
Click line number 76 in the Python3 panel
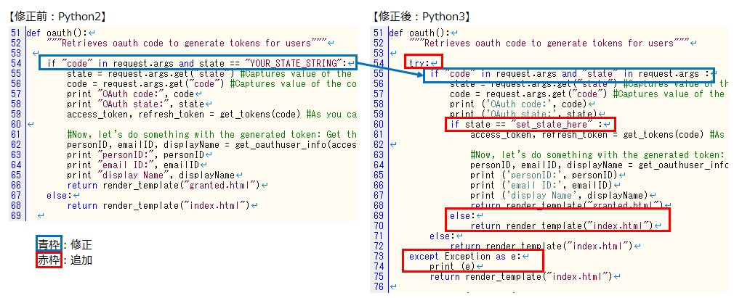pyautogui.click(x=376, y=286)
